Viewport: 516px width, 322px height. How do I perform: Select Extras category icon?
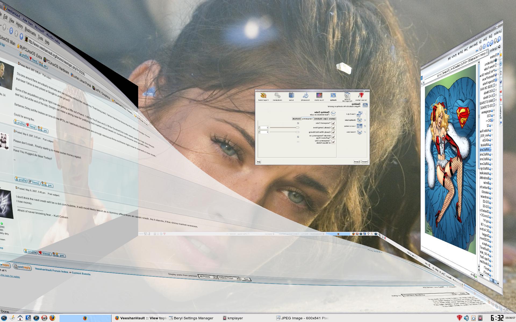pos(291,97)
